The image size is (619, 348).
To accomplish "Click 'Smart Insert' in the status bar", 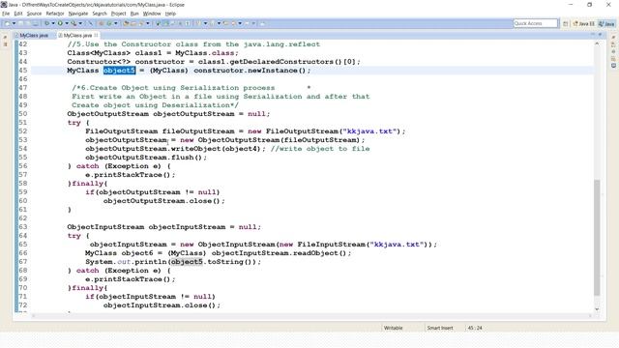I will click(x=440, y=328).
